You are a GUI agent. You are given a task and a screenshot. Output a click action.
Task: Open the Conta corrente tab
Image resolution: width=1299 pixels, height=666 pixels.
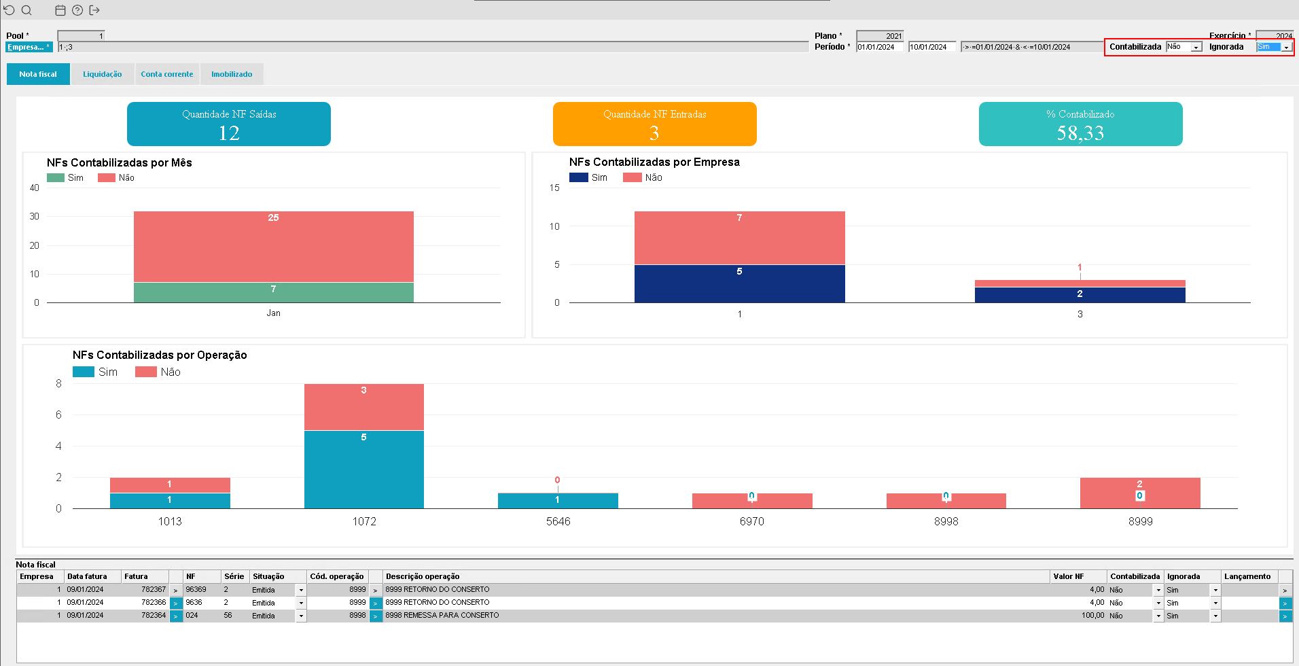[x=167, y=74]
